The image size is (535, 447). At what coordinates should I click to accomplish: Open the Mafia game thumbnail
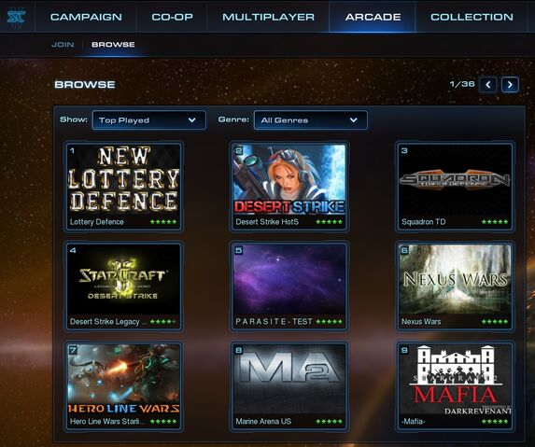455,380
